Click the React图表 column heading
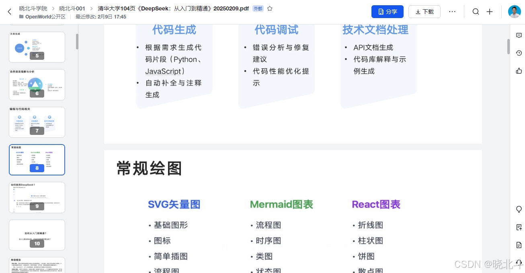 coord(376,204)
